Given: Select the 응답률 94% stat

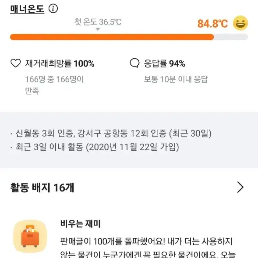Looking at the screenshot, I should tap(165, 64).
